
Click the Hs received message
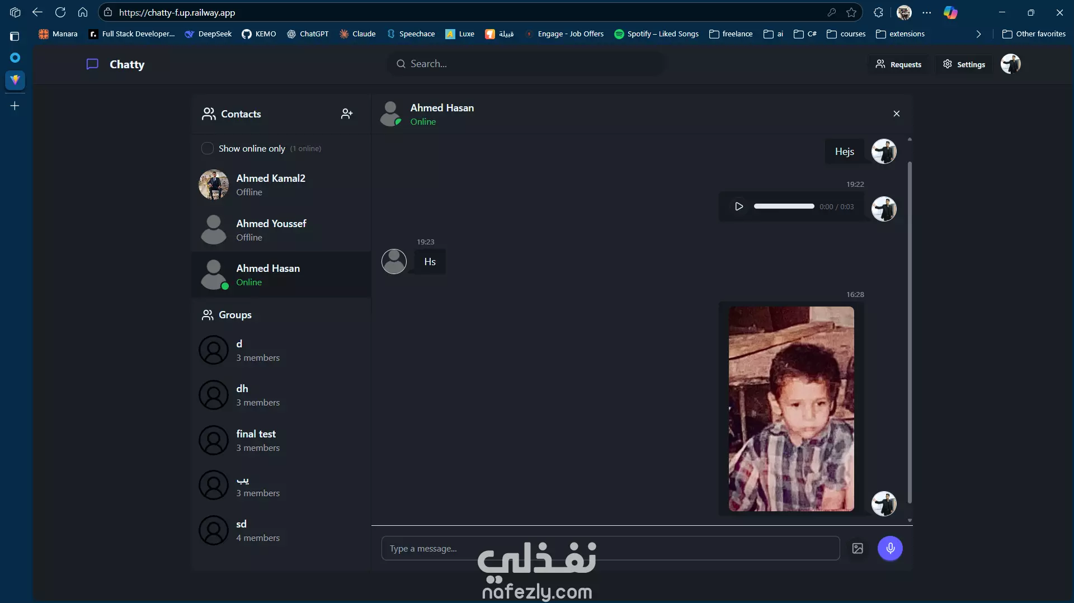tap(430, 262)
